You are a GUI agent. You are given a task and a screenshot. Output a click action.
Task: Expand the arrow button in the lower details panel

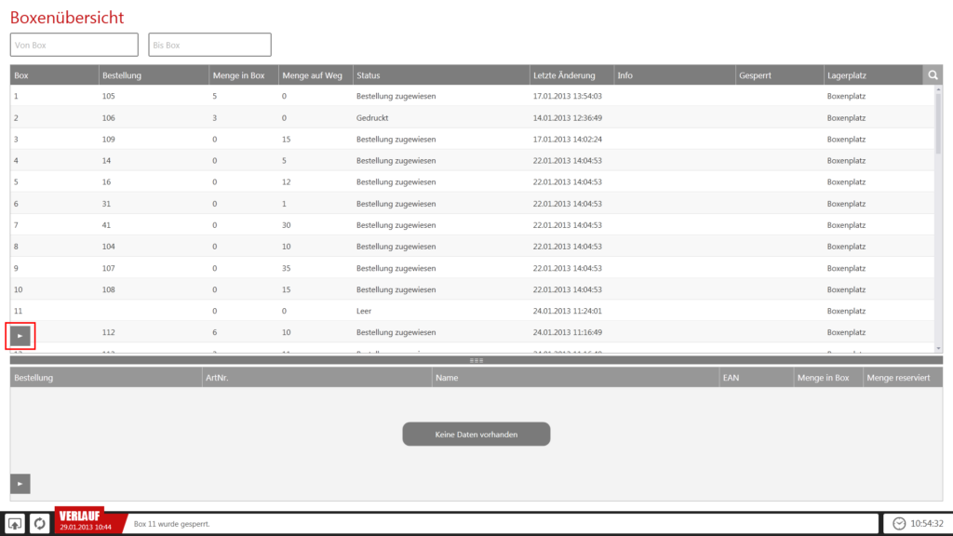pyautogui.click(x=20, y=483)
